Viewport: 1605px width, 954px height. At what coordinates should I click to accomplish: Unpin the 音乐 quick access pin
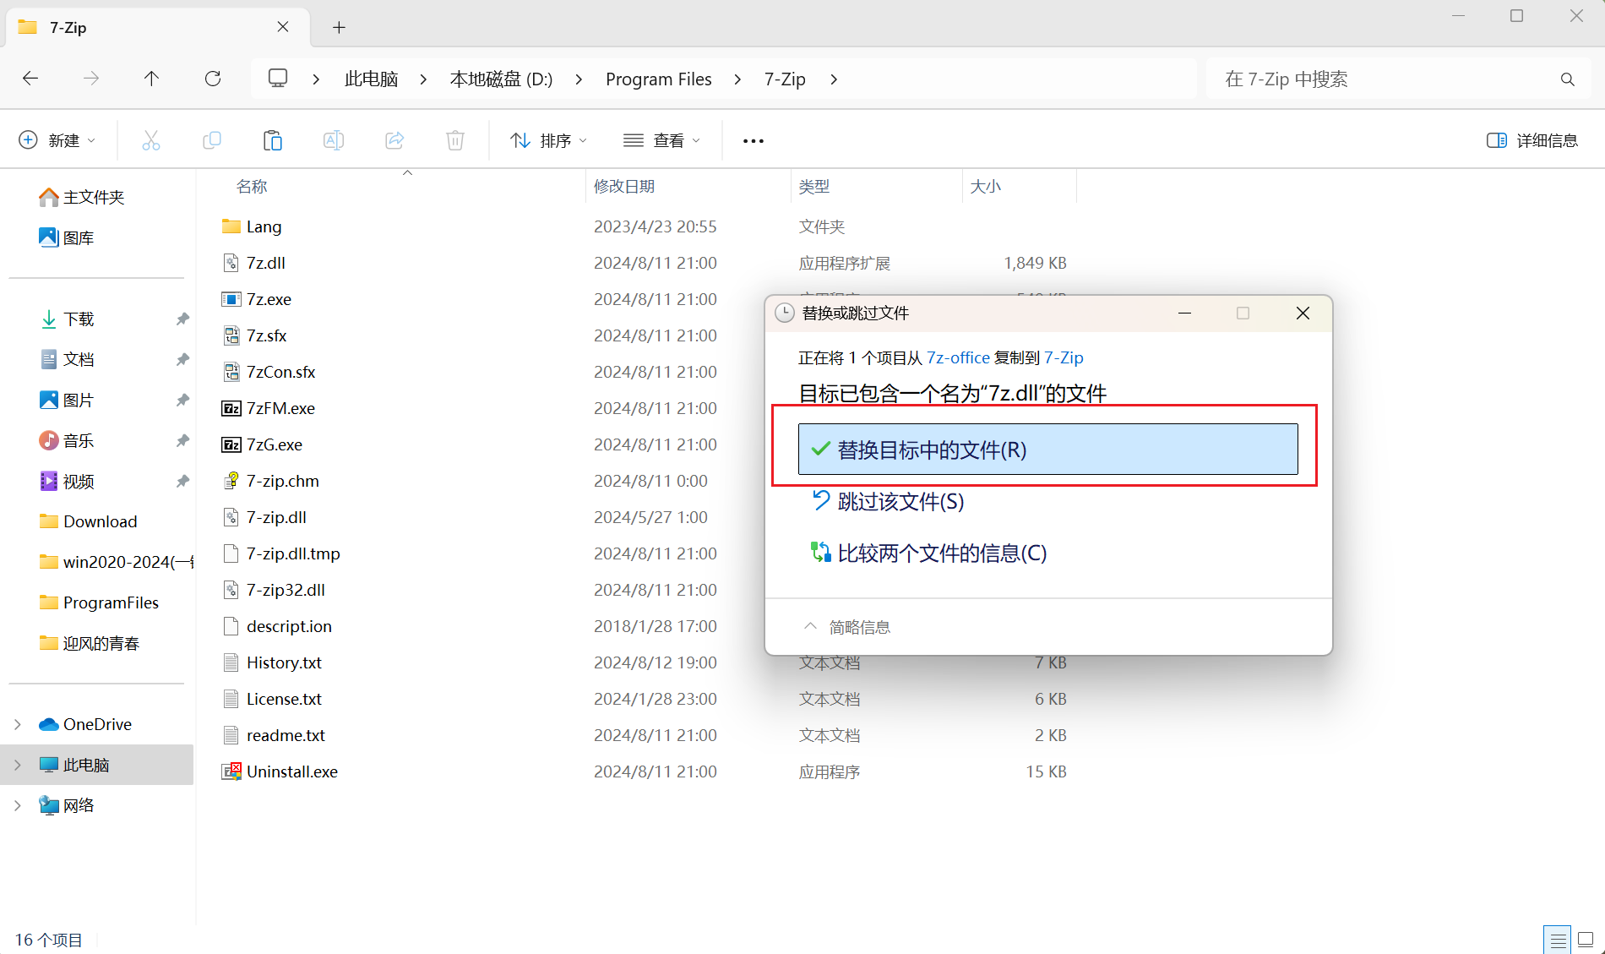click(x=182, y=440)
